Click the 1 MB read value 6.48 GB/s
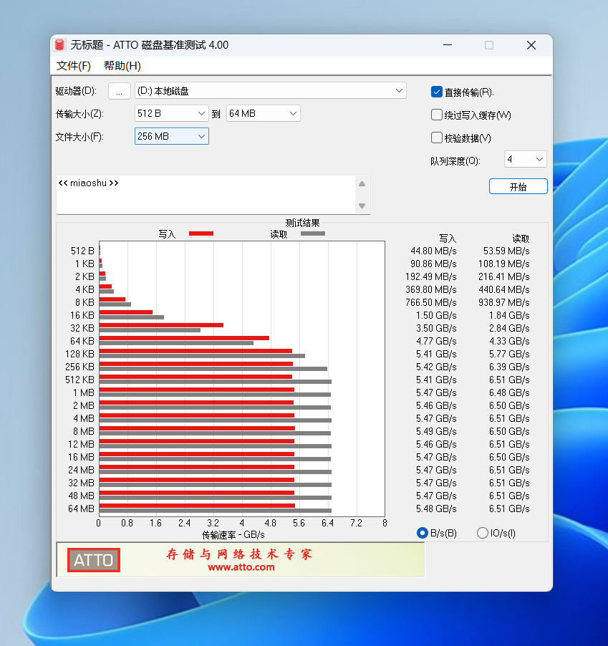 pos(509,392)
